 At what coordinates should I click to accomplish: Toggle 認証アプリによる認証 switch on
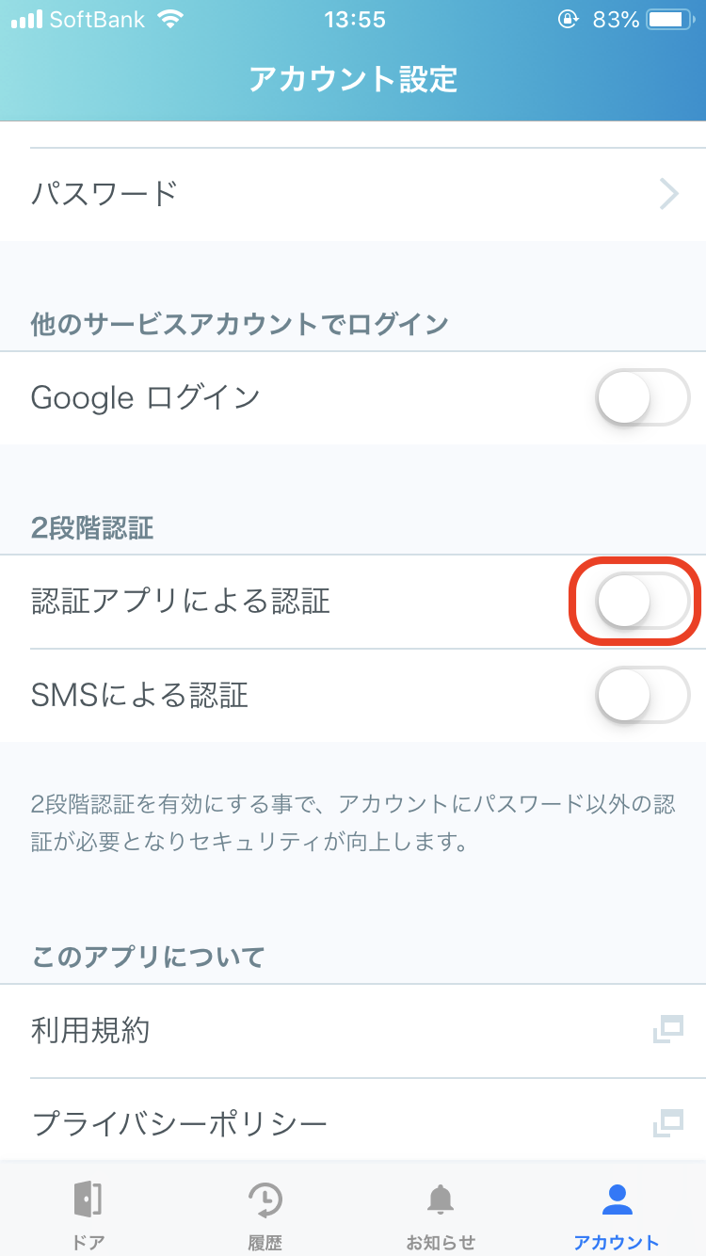[x=643, y=601]
